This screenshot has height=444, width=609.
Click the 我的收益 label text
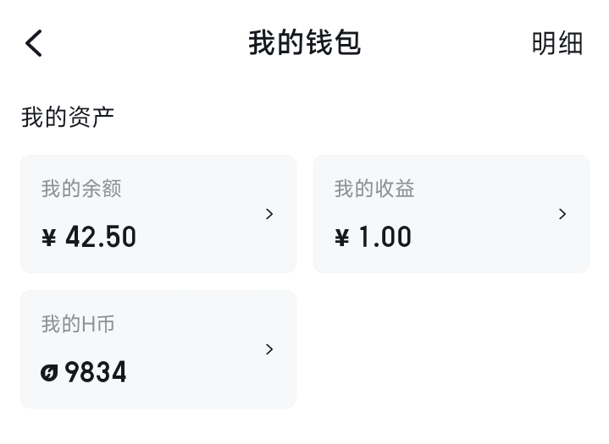(374, 189)
